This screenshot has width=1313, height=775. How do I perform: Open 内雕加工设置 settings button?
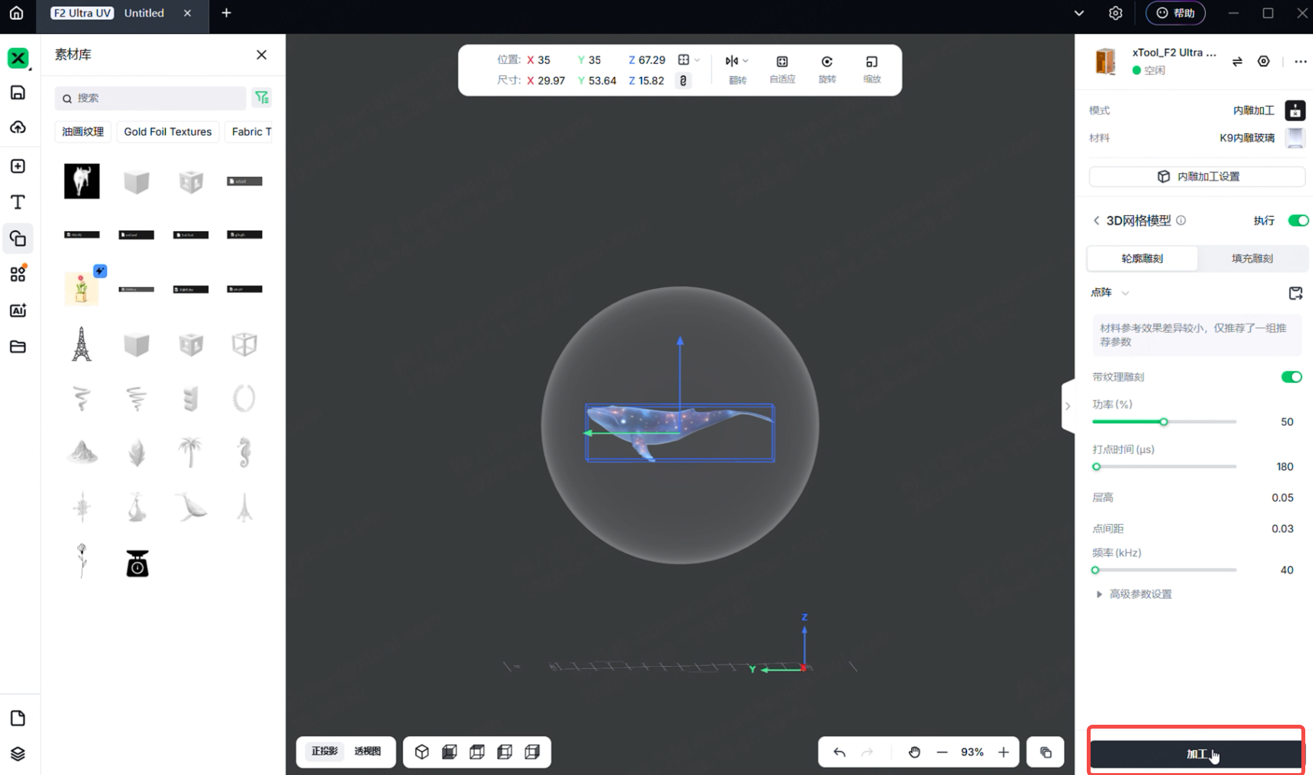tap(1196, 176)
